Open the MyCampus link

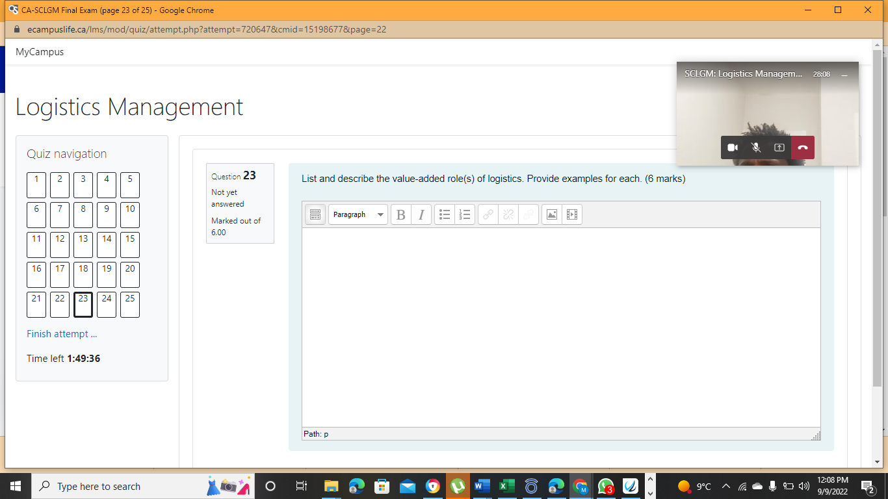click(x=40, y=52)
